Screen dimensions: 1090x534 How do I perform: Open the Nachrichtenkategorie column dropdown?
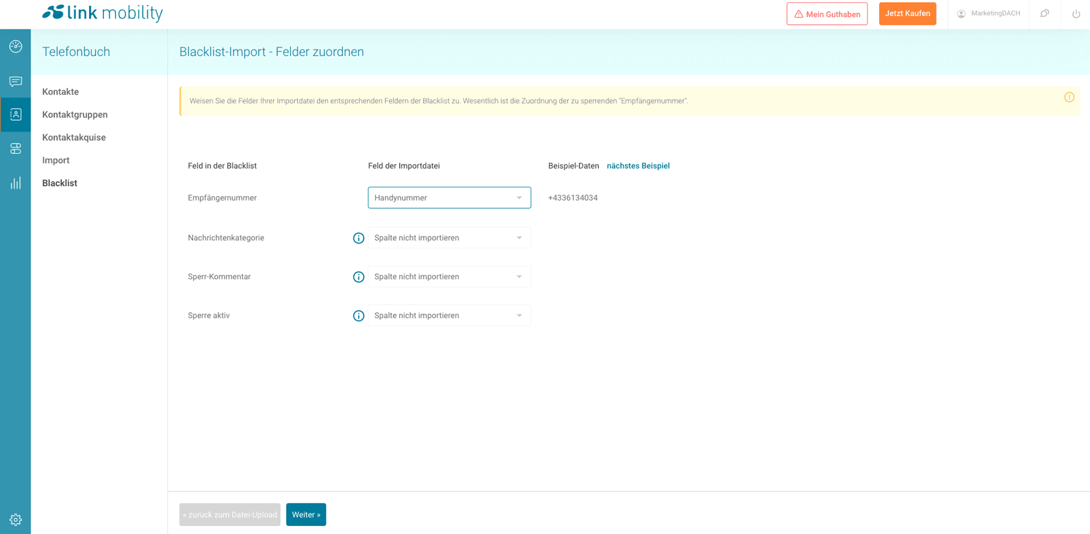pos(449,238)
